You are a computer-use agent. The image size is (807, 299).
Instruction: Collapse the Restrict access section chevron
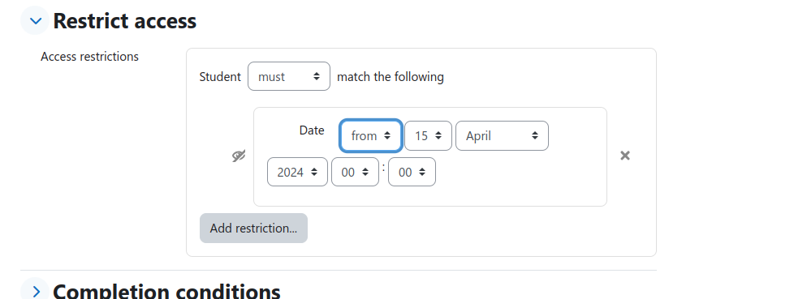[x=36, y=21]
